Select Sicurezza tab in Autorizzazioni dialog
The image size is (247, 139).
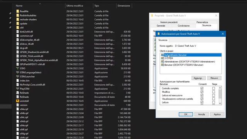(163, 40)
